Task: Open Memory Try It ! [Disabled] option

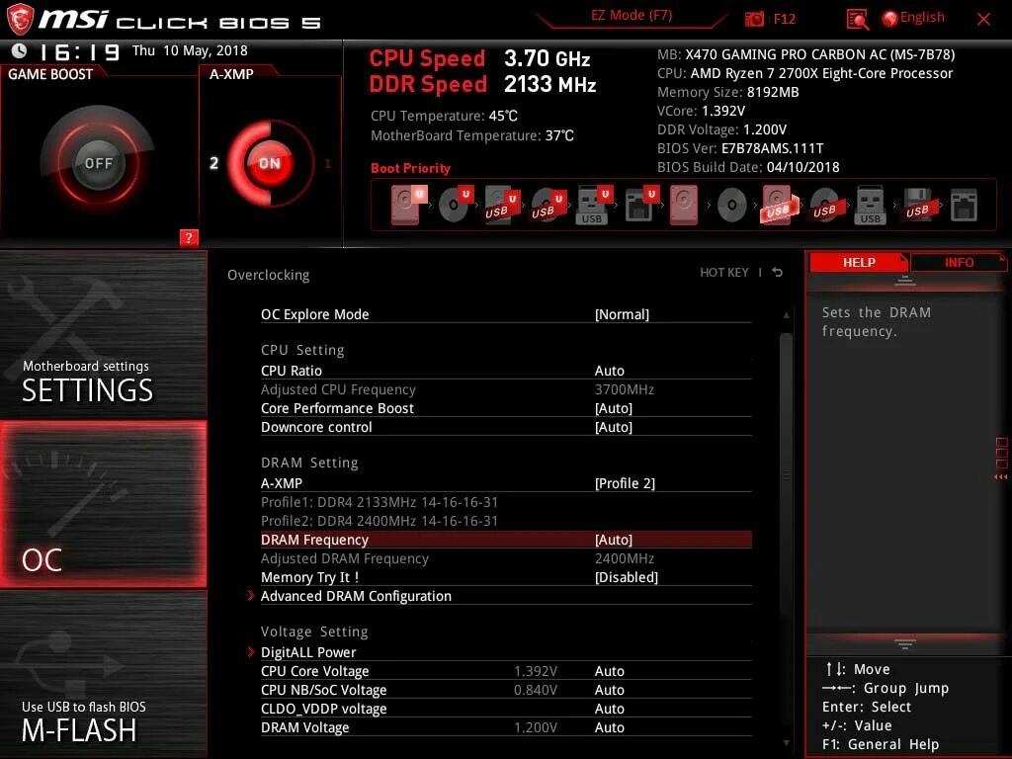Action: (x=626, y=577)
